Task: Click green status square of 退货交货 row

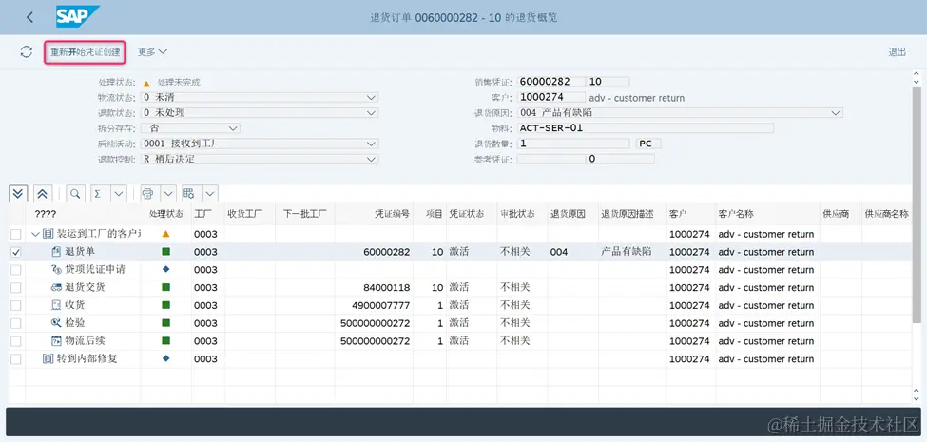Action: click(x=165, y=287)
